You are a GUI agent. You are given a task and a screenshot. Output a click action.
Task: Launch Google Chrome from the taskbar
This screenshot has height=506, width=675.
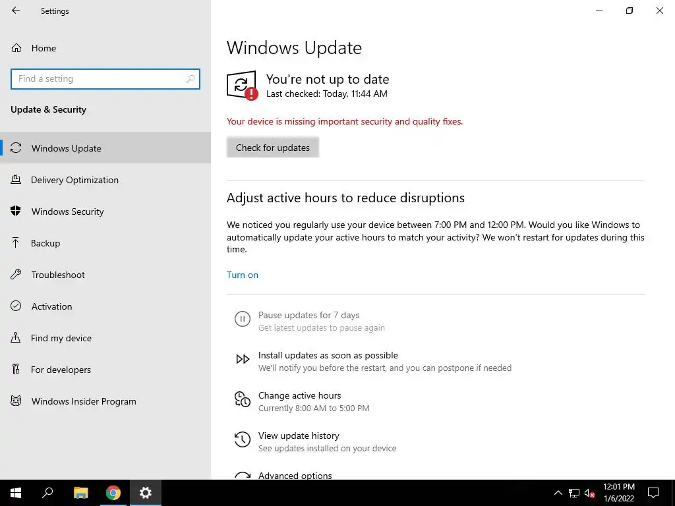pos(113,493)
